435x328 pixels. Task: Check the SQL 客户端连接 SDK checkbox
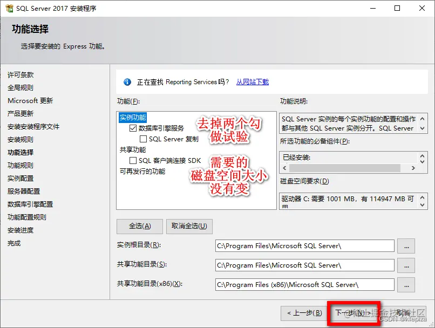point(133,161)
